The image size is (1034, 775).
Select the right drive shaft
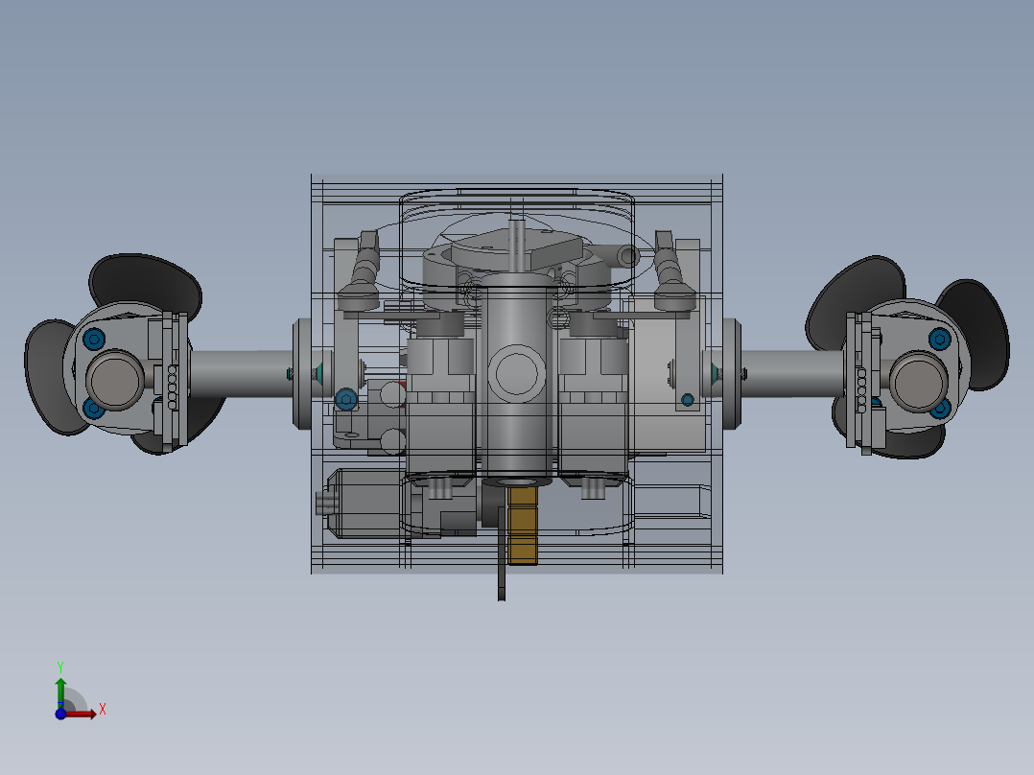[x=792, y=373]
